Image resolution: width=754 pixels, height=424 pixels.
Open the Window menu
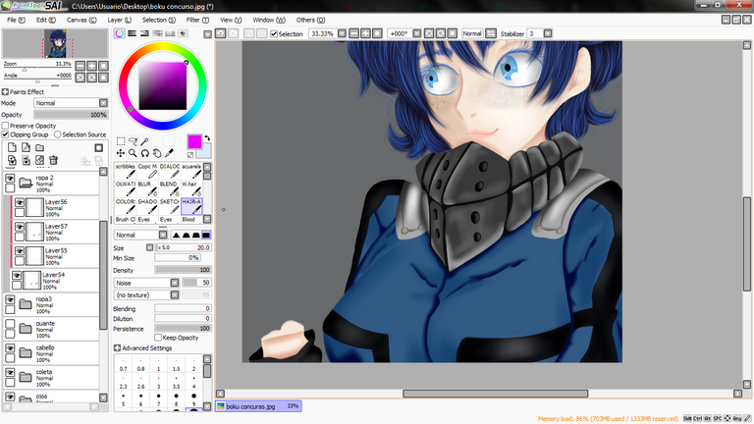click(x=269, y=20)
